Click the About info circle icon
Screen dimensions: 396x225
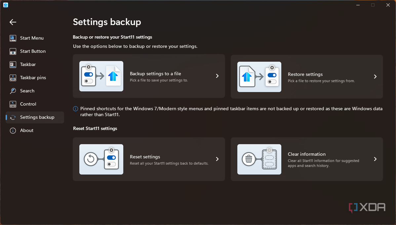(x=13, y=131)
